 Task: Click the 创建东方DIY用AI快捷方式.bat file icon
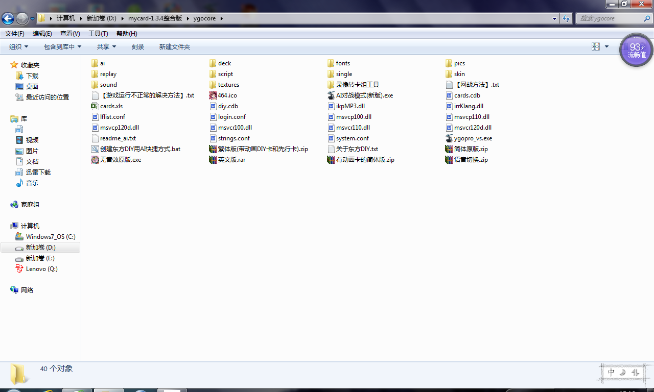[95, 149]
